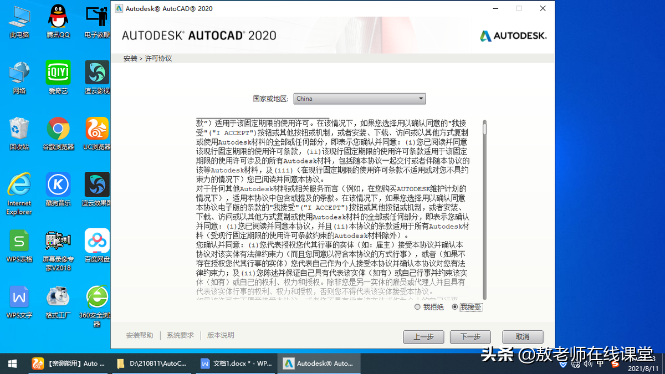This screenshot has height=374, width=665.
Task: Launch 腾讯QQ from the desktop
Action: click(57, 19)
